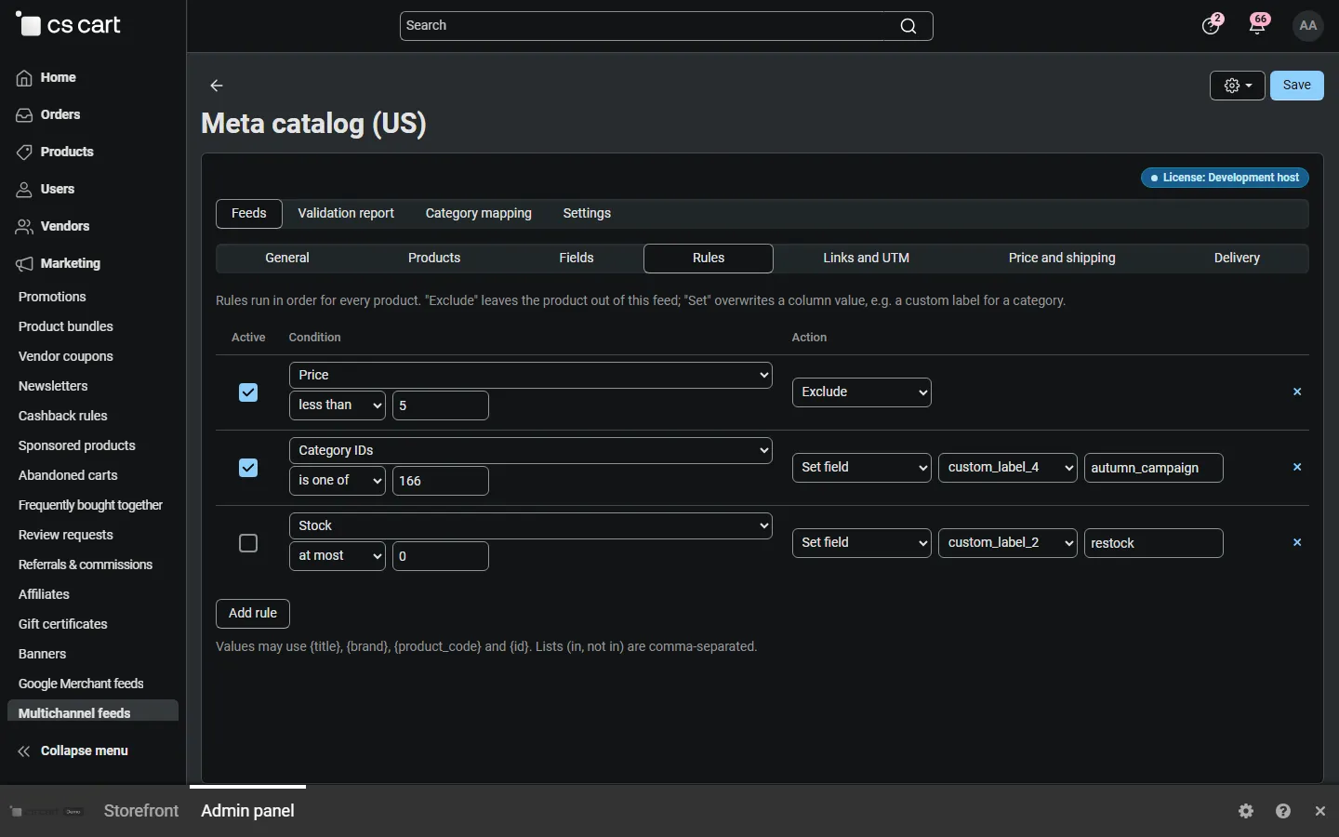Click the Add rule button
Screen dimensions: 1339x837
[253, 614]
